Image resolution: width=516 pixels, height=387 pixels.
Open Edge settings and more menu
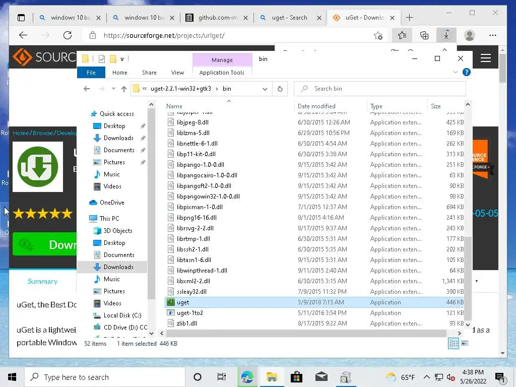tap(493, 35)
